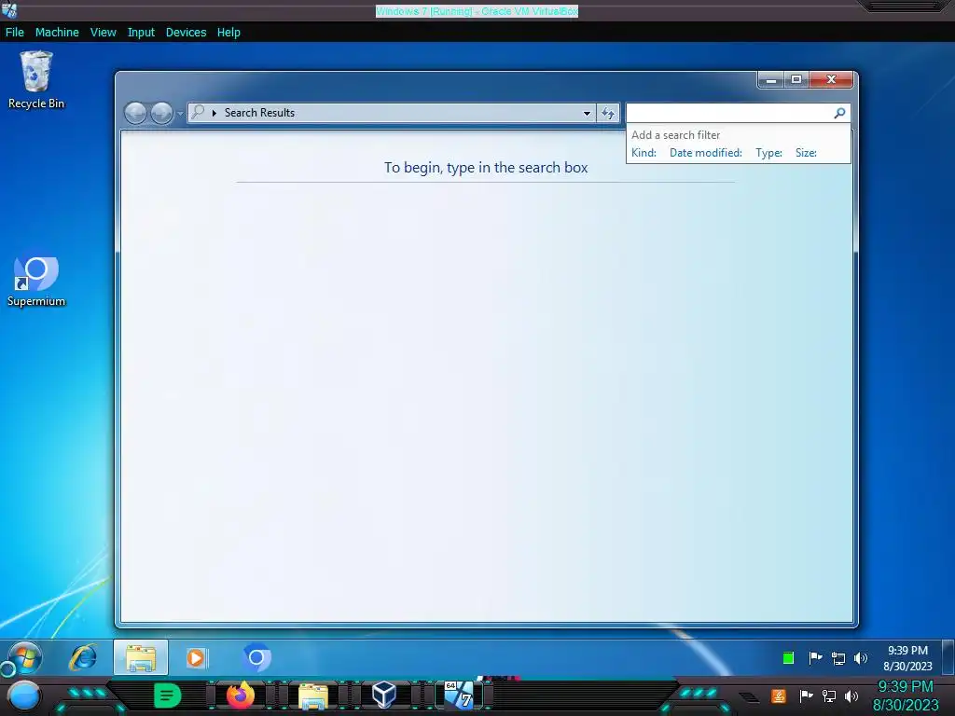
Task: Launch Firefox from the host taskbar
Action: coord(241,695)
